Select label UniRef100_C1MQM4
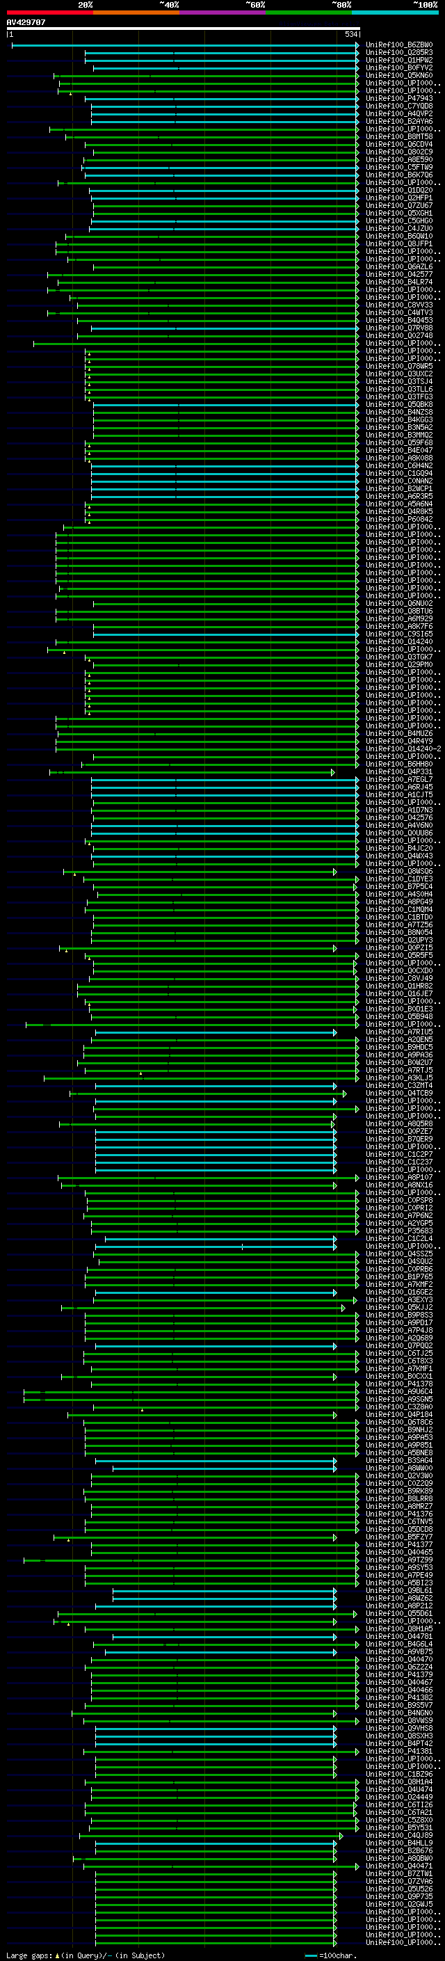This screenshot has height=1961, width=445. click(399, 910)
